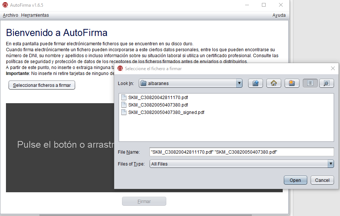The height and width of the screenshot is (216, 340).
Task: Click the AutoFirma logo in main title bar
Action: [x=5, y=5]
